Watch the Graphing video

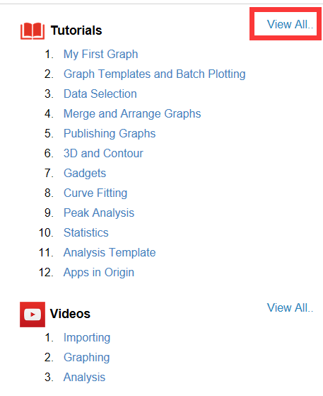pyautogui.click(x=87, y=357)
